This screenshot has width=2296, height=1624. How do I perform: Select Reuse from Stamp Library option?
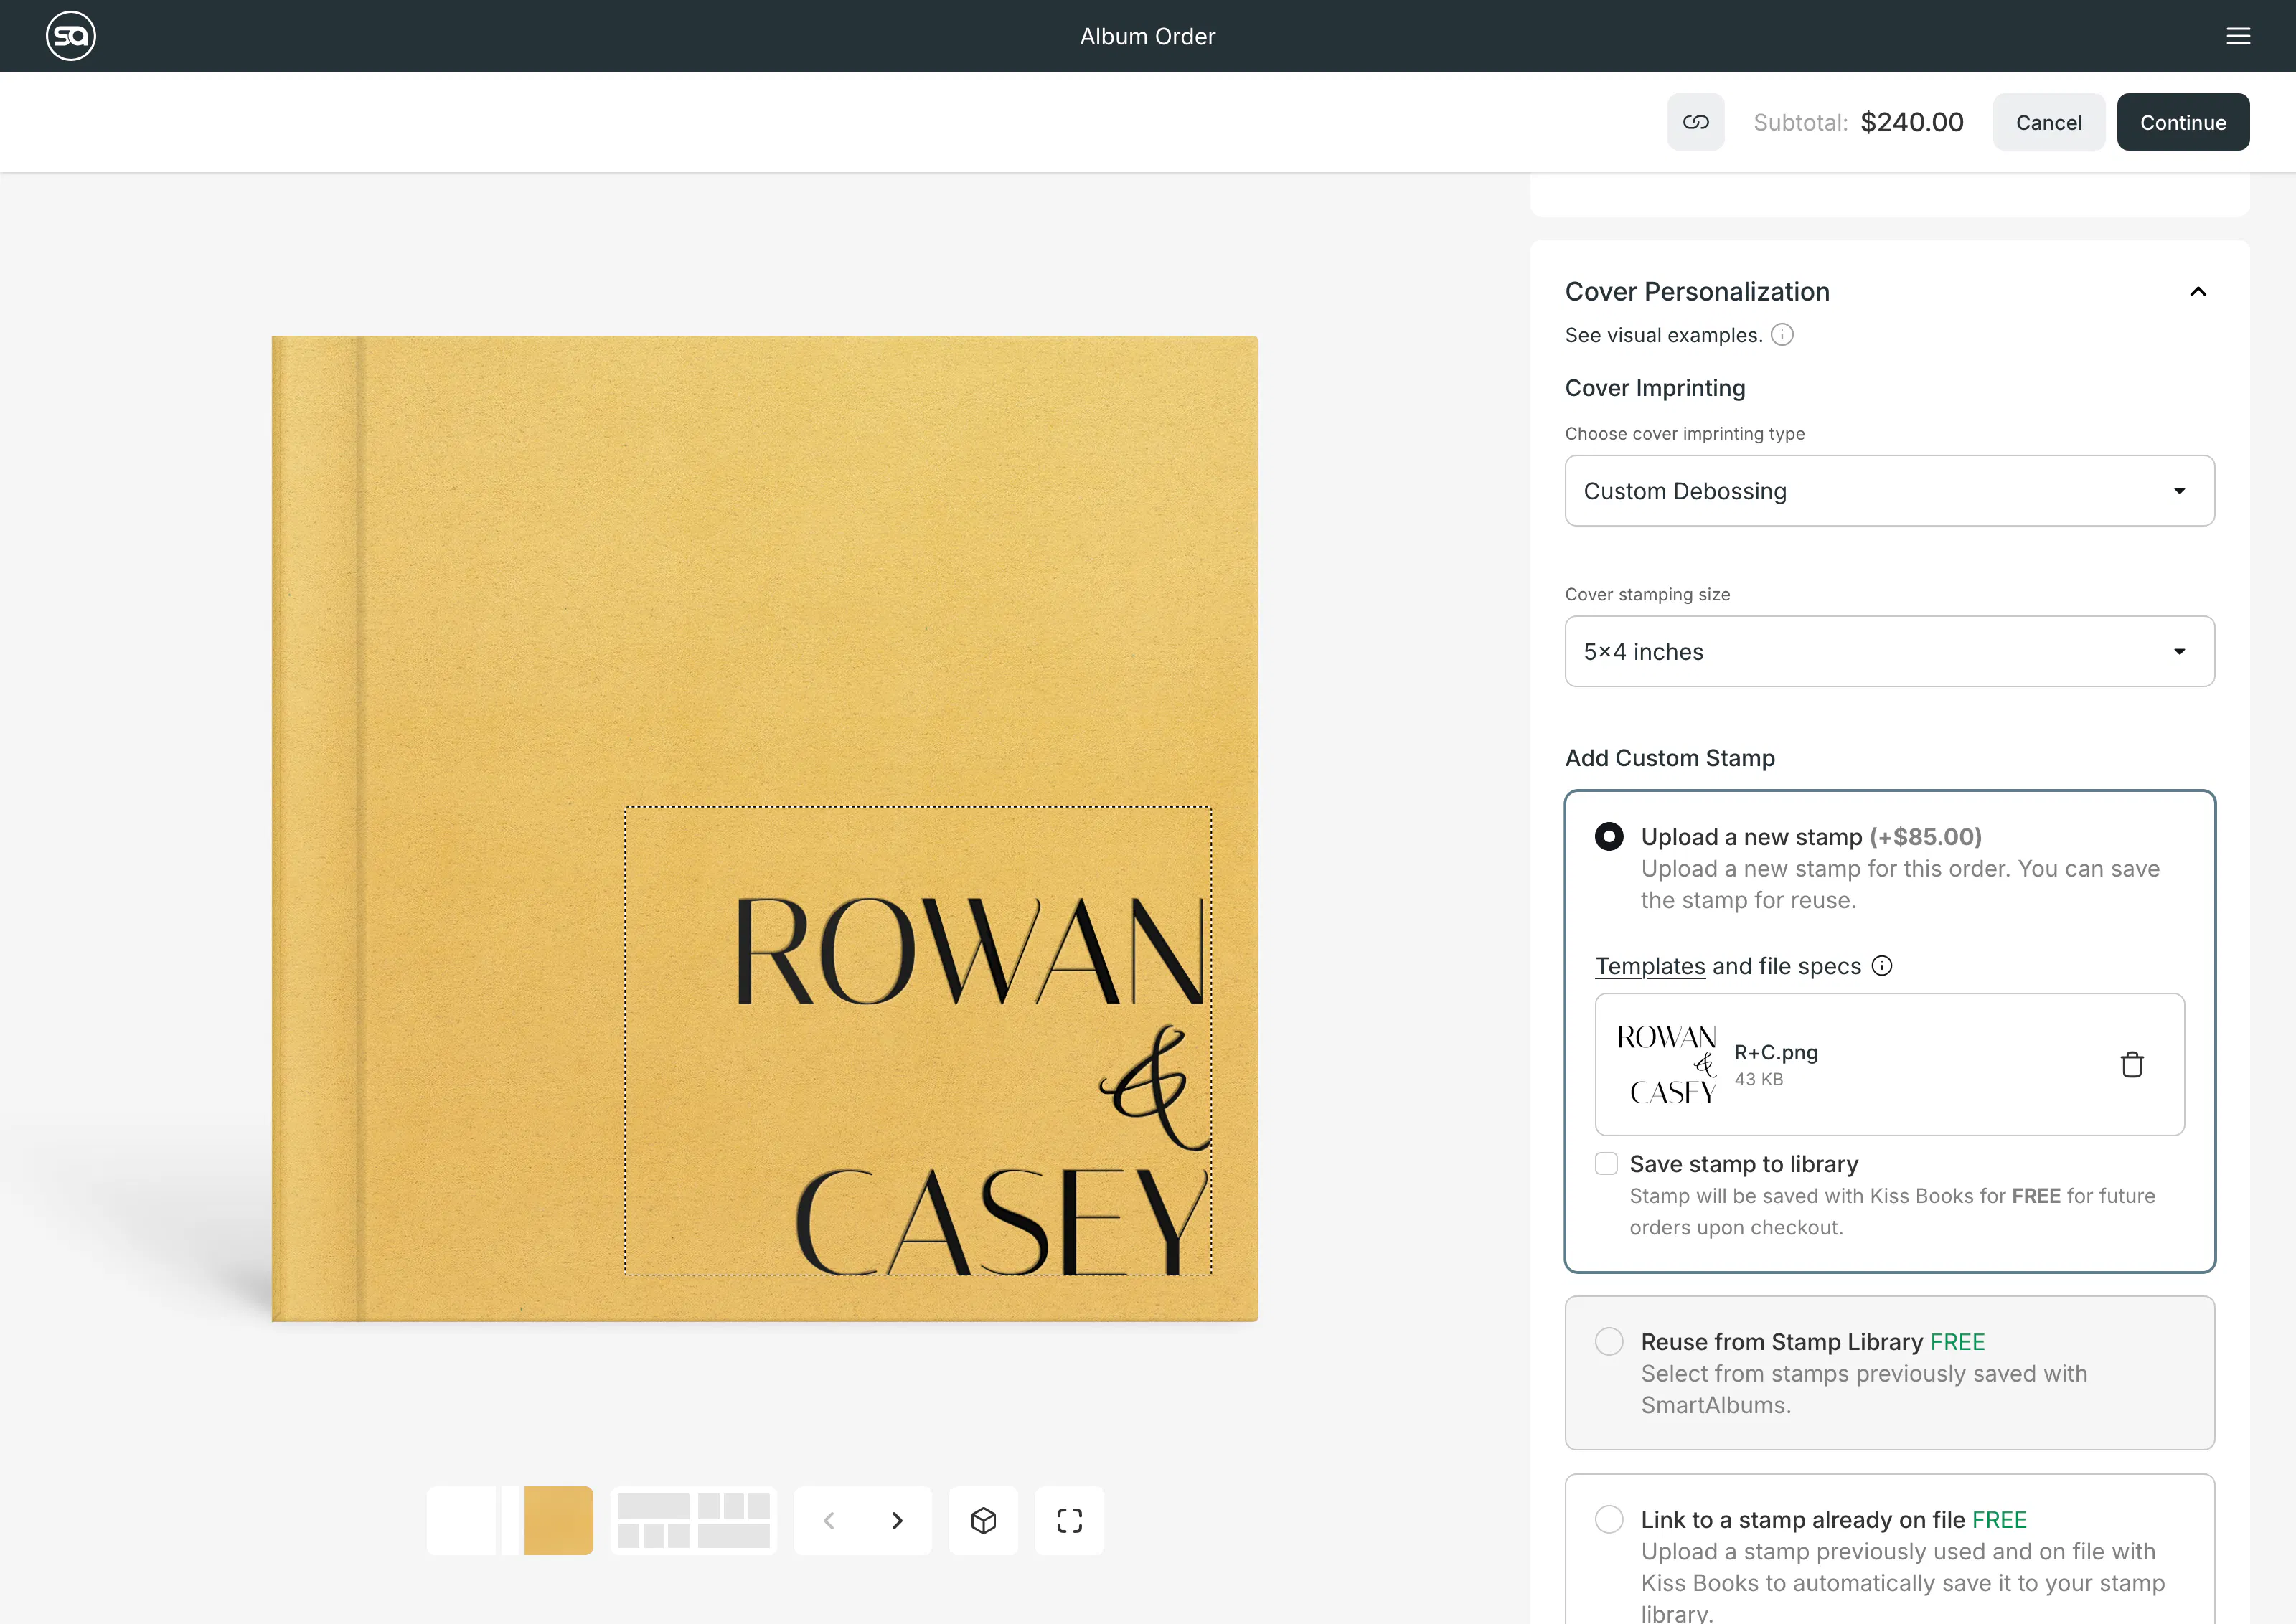point(1608,1341)
